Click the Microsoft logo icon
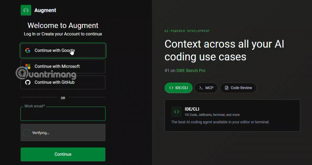312x165 pixels. [28, 66]
